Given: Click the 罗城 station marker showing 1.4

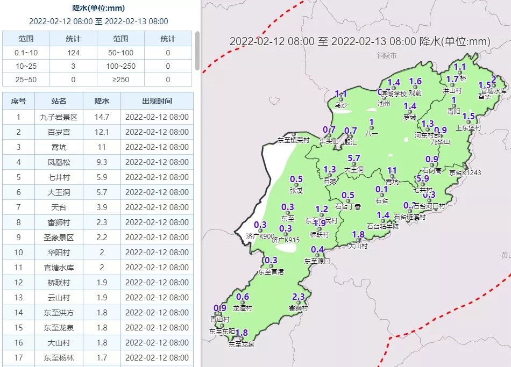Looking at the screenshot, I should point(409,112).
